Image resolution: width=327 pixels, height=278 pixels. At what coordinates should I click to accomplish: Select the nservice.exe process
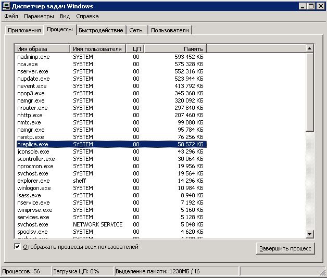tap(110, 203)
